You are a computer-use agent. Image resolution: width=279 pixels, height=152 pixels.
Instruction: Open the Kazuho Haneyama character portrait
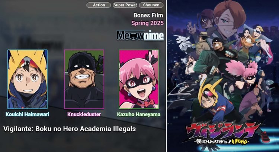(139, 79)
